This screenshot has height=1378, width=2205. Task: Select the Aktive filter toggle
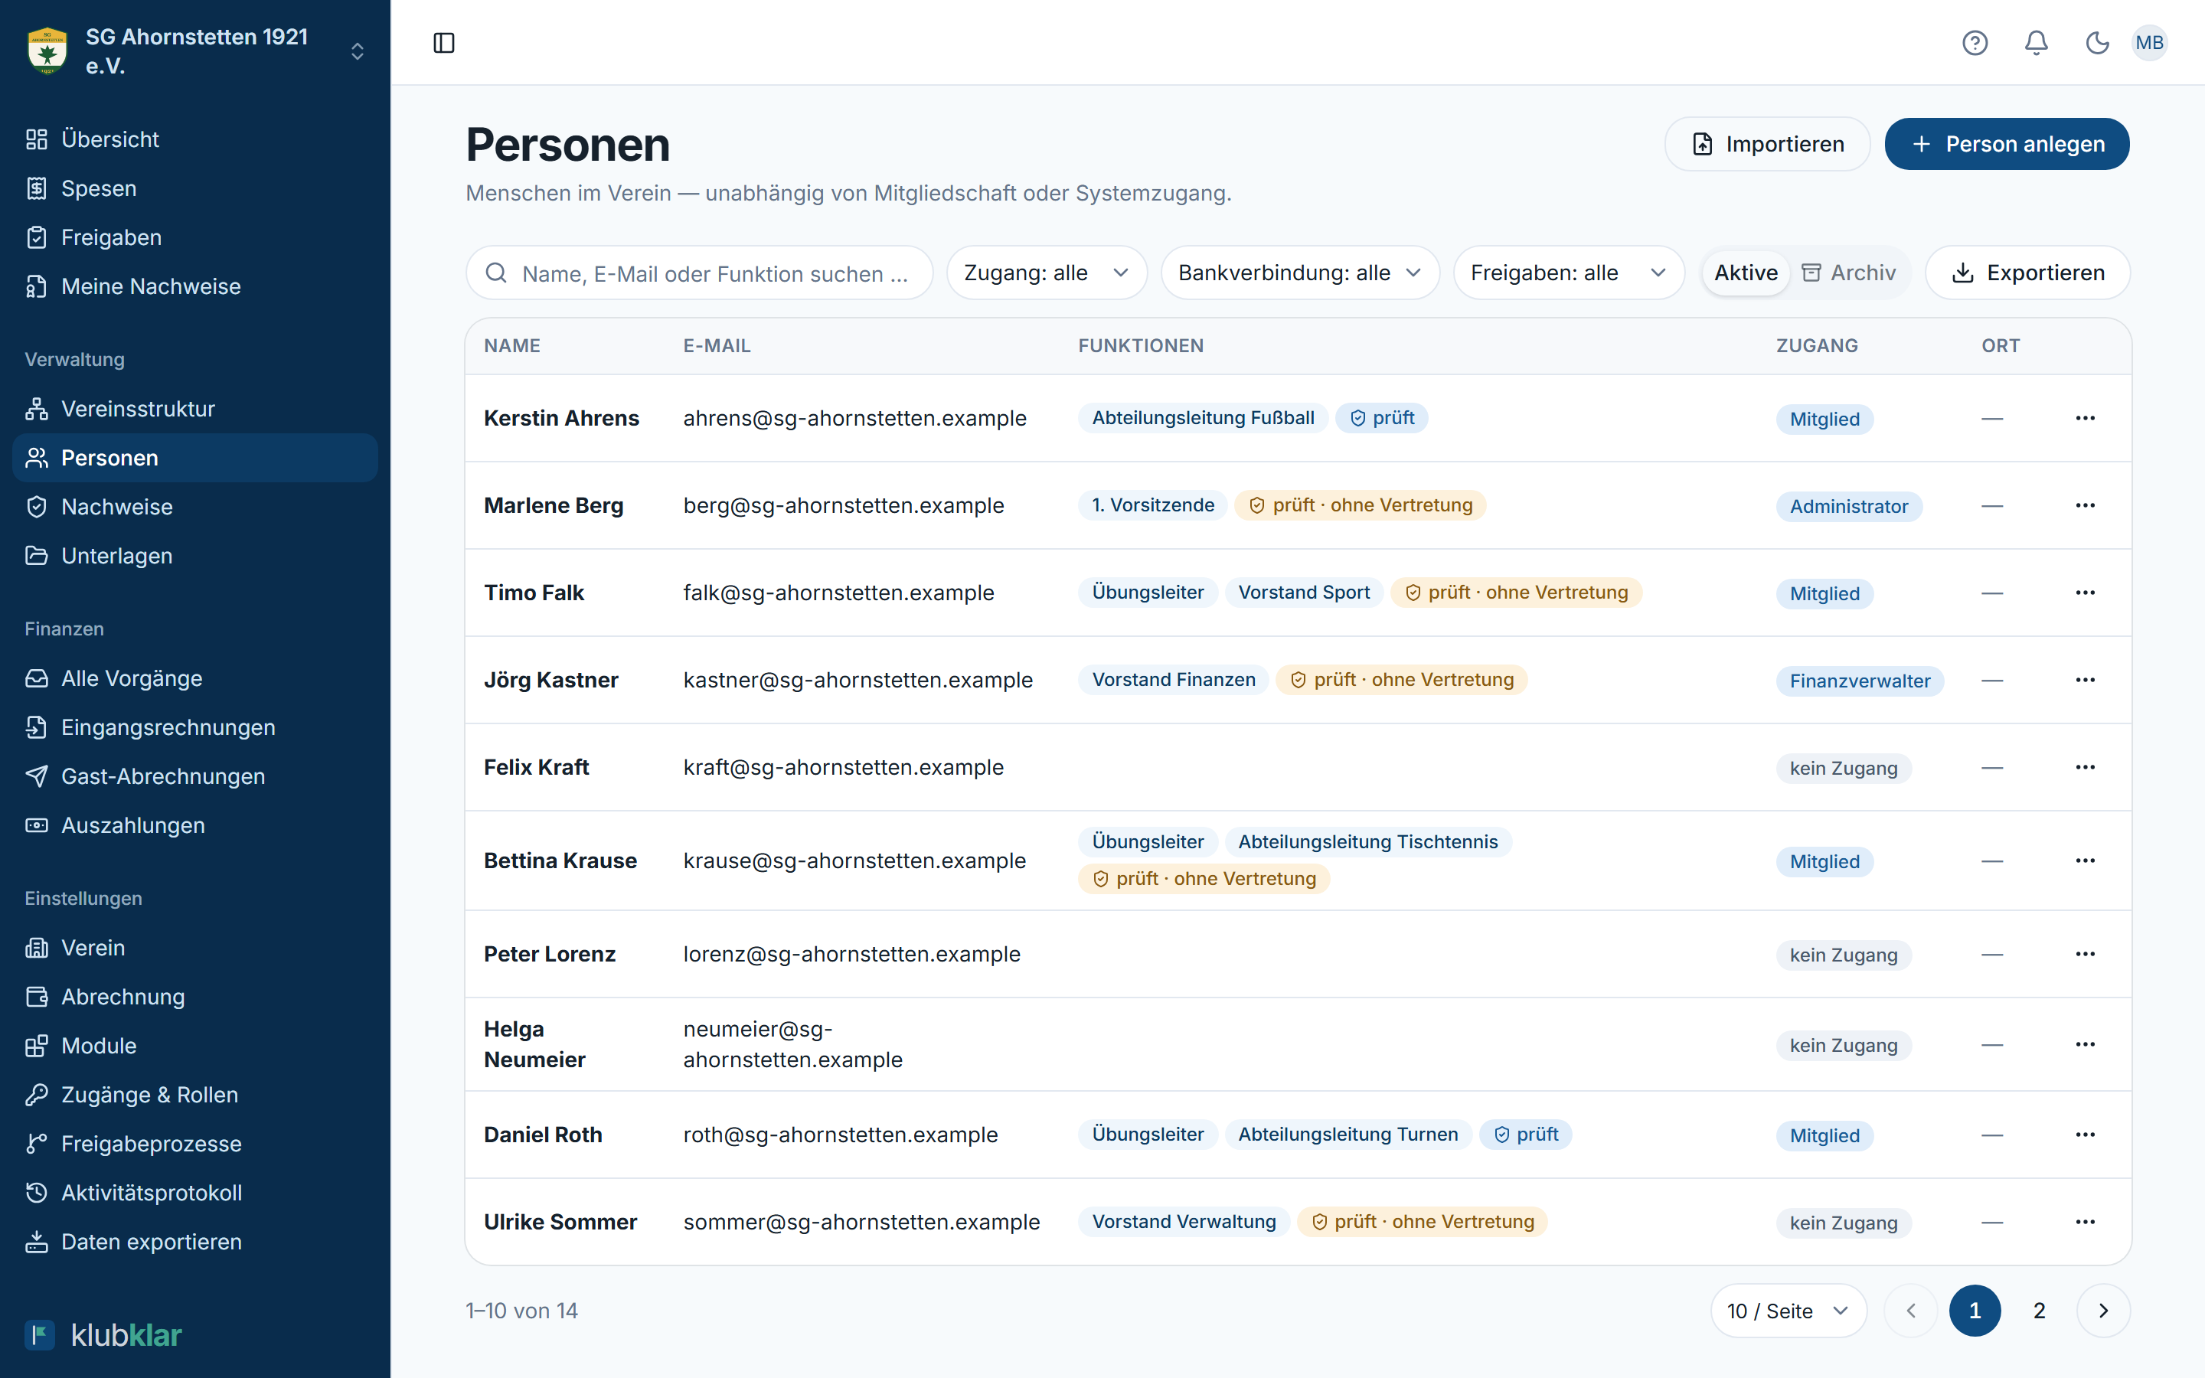point(1746,273)
